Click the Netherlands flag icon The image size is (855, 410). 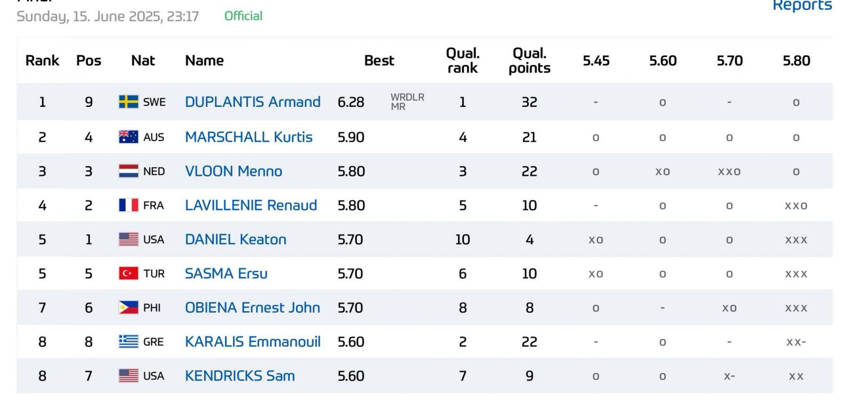click(128, 171)
